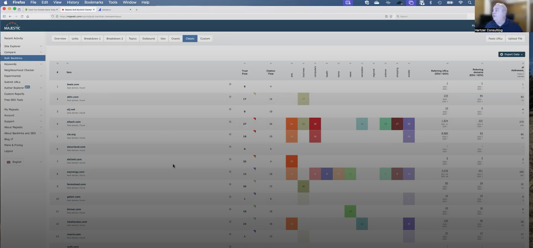
Task: Open macOS Spotlight search icon
Action: coord(470,3)
